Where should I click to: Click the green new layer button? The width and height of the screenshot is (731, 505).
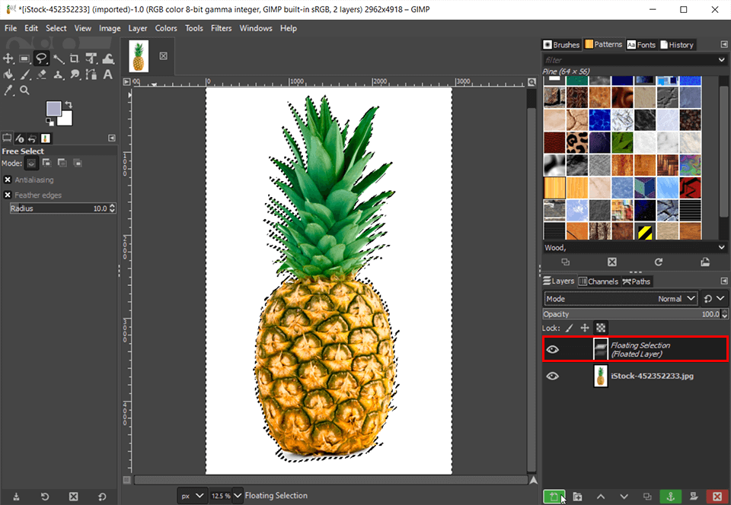click(x=554, y=497)
